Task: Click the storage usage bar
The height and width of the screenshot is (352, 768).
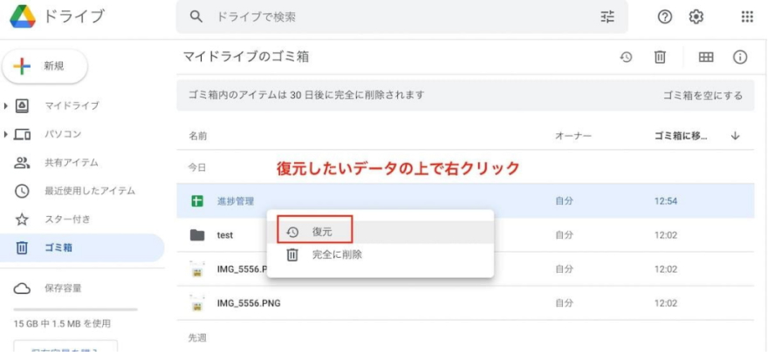Action: point(75,309)
